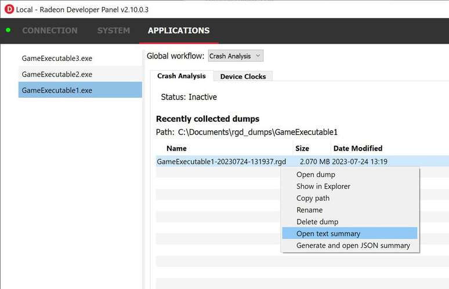Choose Open dump from the context menu
449x289 pixels.
(x=350, y=174)
